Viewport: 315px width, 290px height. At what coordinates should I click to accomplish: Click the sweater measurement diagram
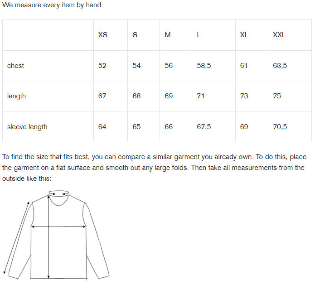pyautogui.click(x=57, y=235)
